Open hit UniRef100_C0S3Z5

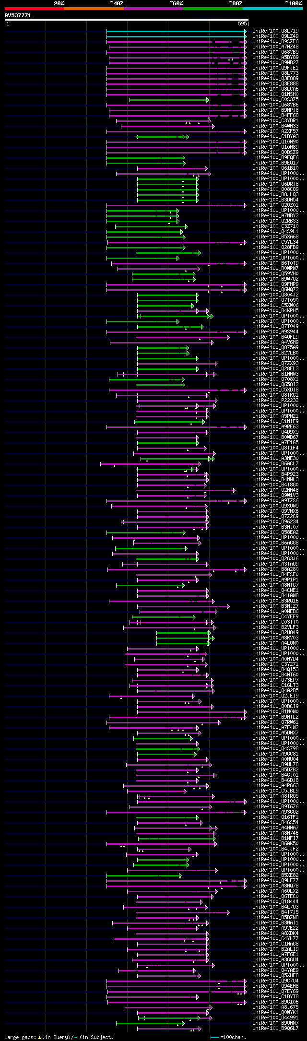275,100
